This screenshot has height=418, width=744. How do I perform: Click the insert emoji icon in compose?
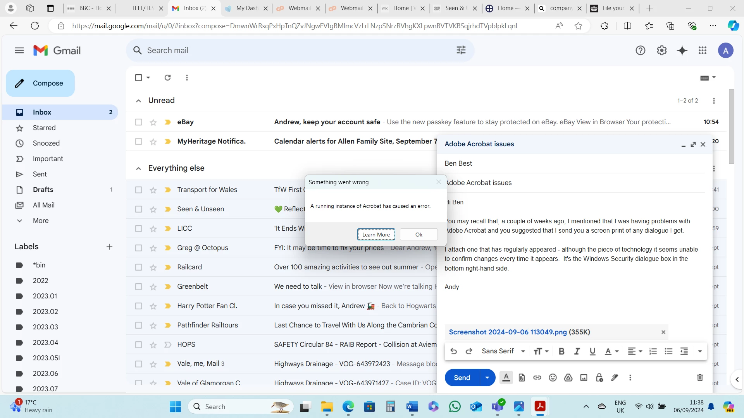[x=553, y=378]
